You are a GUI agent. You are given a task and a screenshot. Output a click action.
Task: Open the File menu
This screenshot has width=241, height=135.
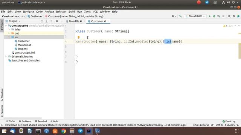(x=3, y=12)
